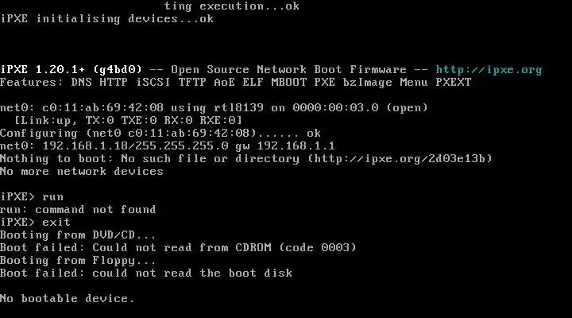572x318 pixels.
Task: Click the http://ipxe.org link
Action: [489, 70]
